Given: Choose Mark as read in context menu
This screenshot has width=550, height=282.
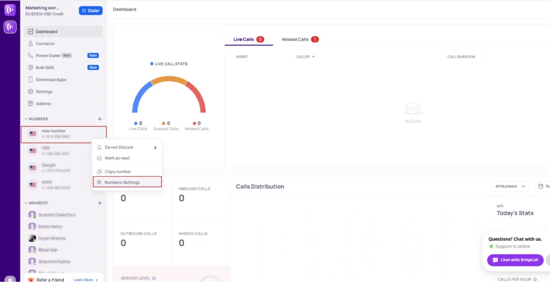Looking at the screenshot, I should [x=127, y=158].
